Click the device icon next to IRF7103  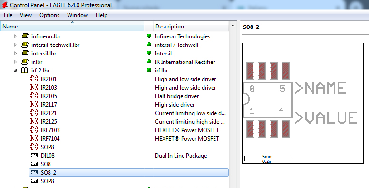point(34,130)
